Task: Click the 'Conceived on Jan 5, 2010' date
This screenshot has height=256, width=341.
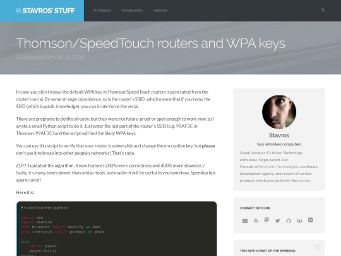Action: [51, 57]
